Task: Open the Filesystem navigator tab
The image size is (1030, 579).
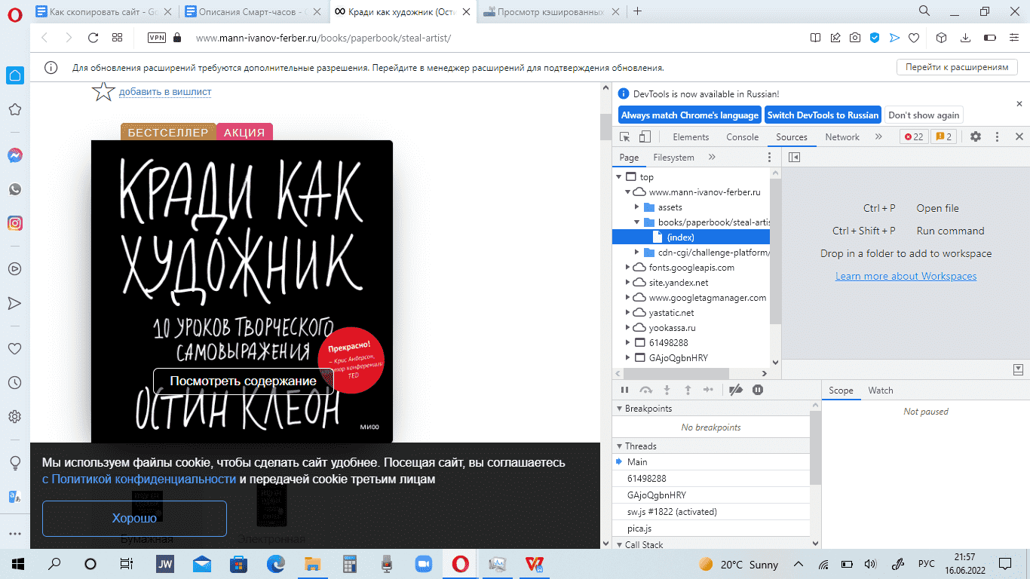Action: (x=673, y=158)
